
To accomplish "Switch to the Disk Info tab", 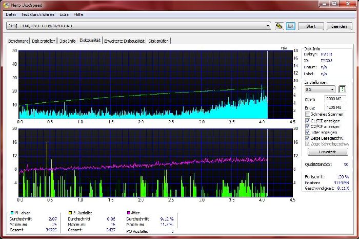I will pos(67,41).
